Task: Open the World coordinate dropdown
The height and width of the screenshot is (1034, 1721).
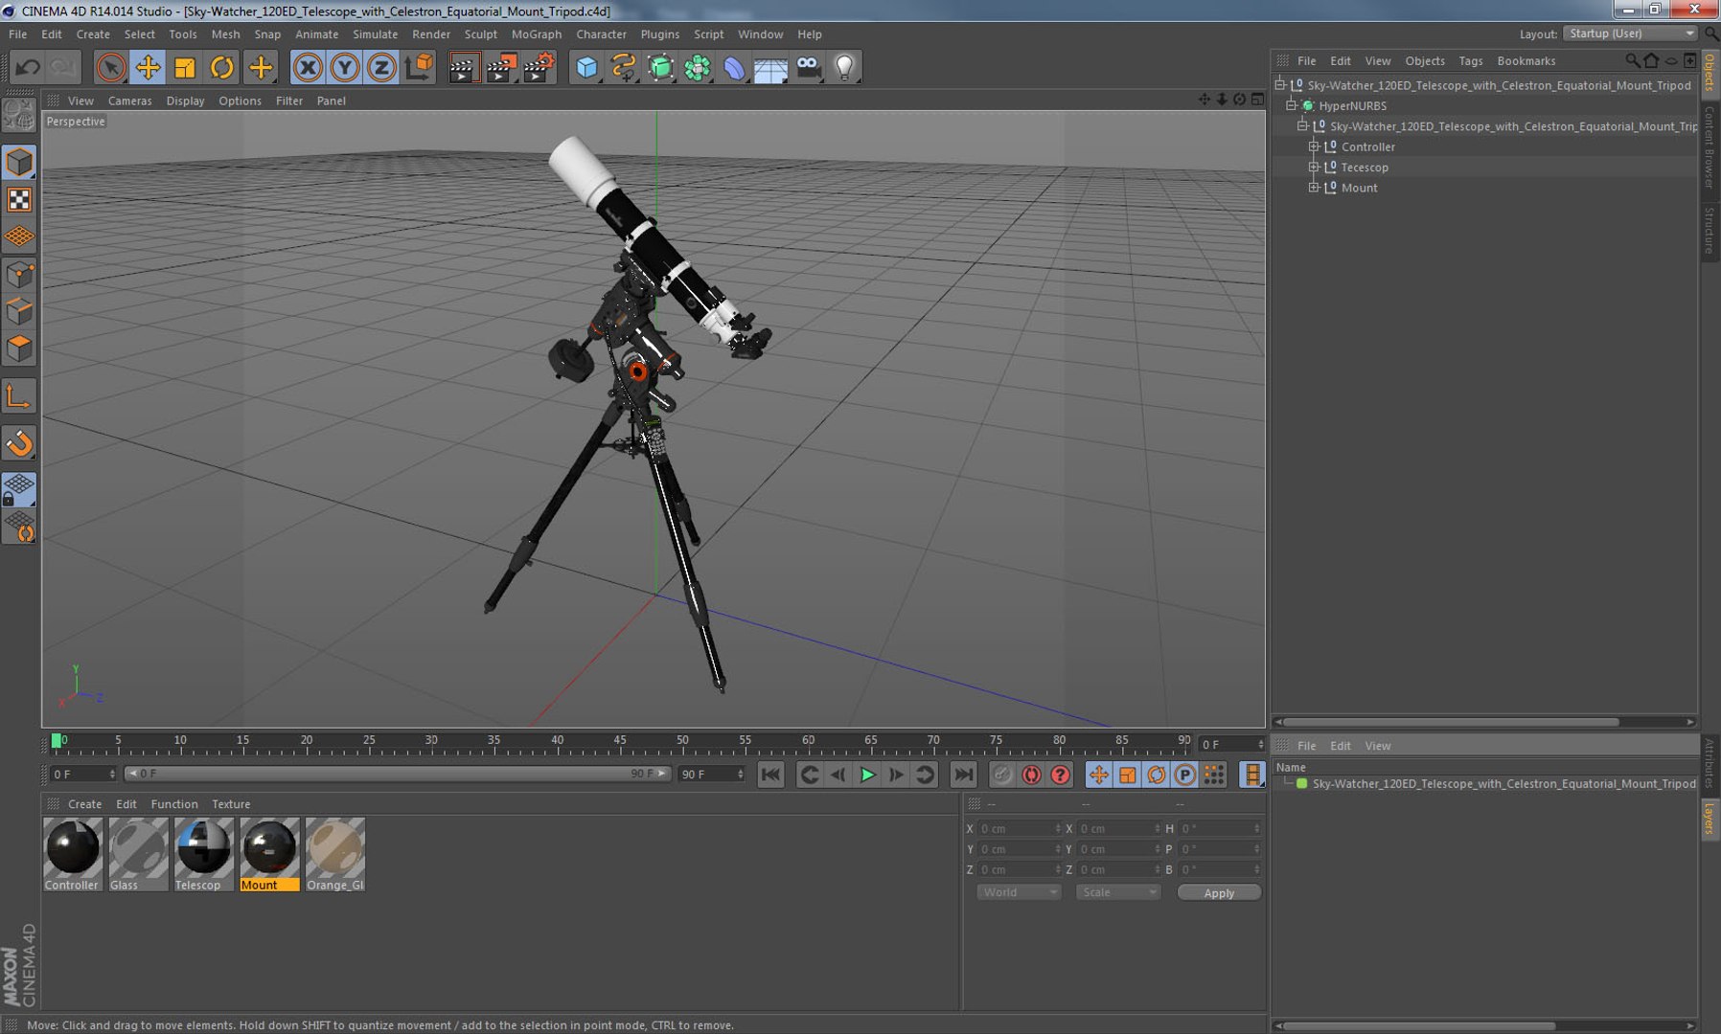Action: pyautogui.click(x=1019, y=892)
